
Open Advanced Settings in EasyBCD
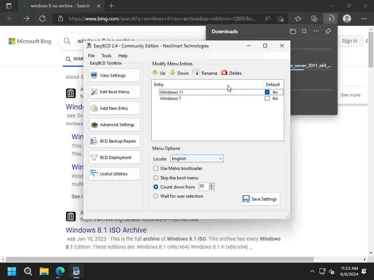click(114, 125)
